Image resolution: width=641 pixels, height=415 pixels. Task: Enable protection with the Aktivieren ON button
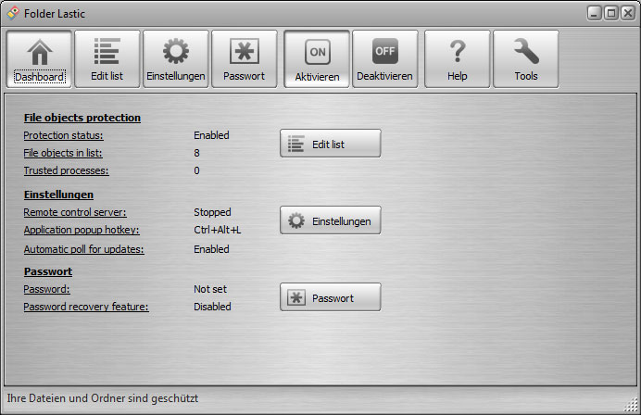(x=317, y=52)
